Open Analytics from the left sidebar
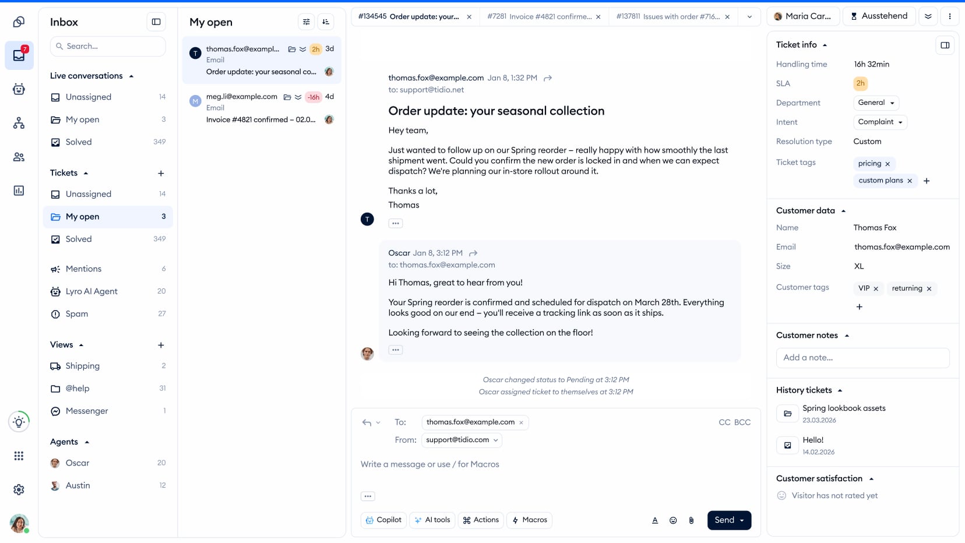The height and width of the screenshot is (543, 965). click(x=19, y=190)
